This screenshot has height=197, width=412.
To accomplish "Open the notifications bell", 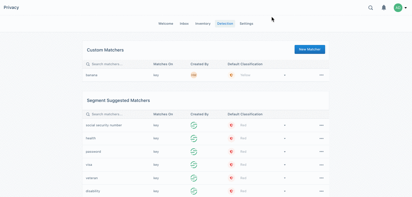I will click(x=384, y=8).
